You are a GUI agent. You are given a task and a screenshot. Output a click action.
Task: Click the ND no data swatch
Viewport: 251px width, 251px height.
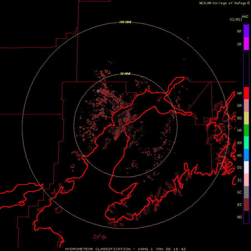[246, 217]
